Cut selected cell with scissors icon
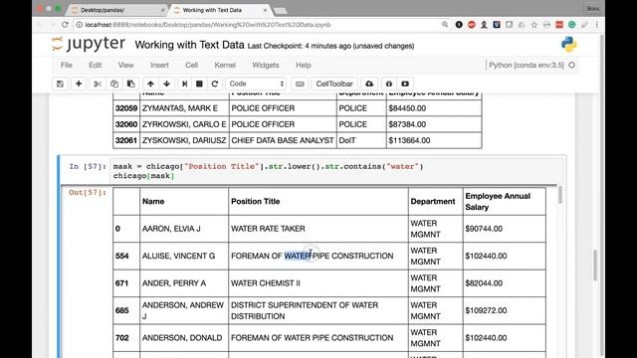The image size is (637, 358). click(98, 84)
